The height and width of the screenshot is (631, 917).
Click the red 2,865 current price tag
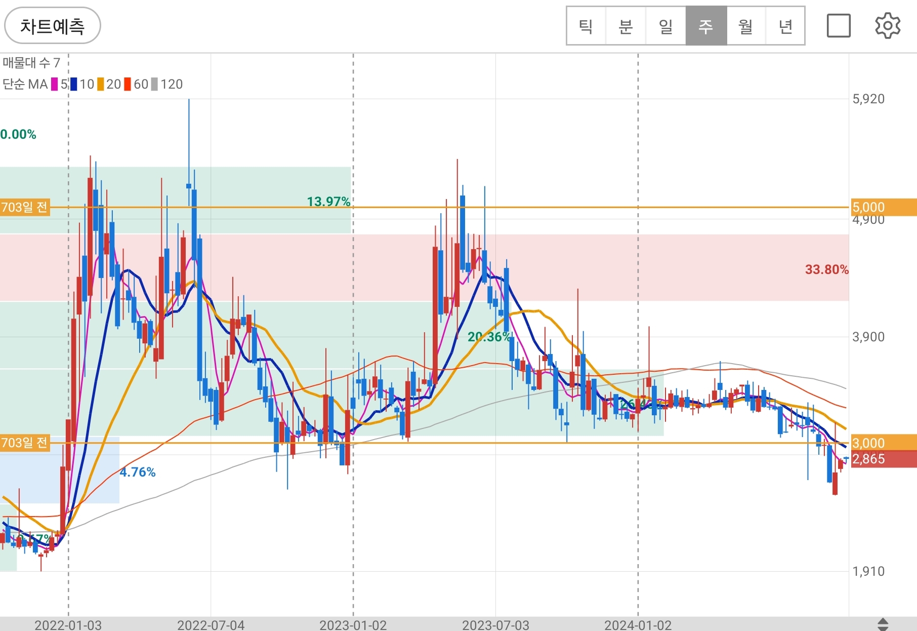tap(884, 459)
